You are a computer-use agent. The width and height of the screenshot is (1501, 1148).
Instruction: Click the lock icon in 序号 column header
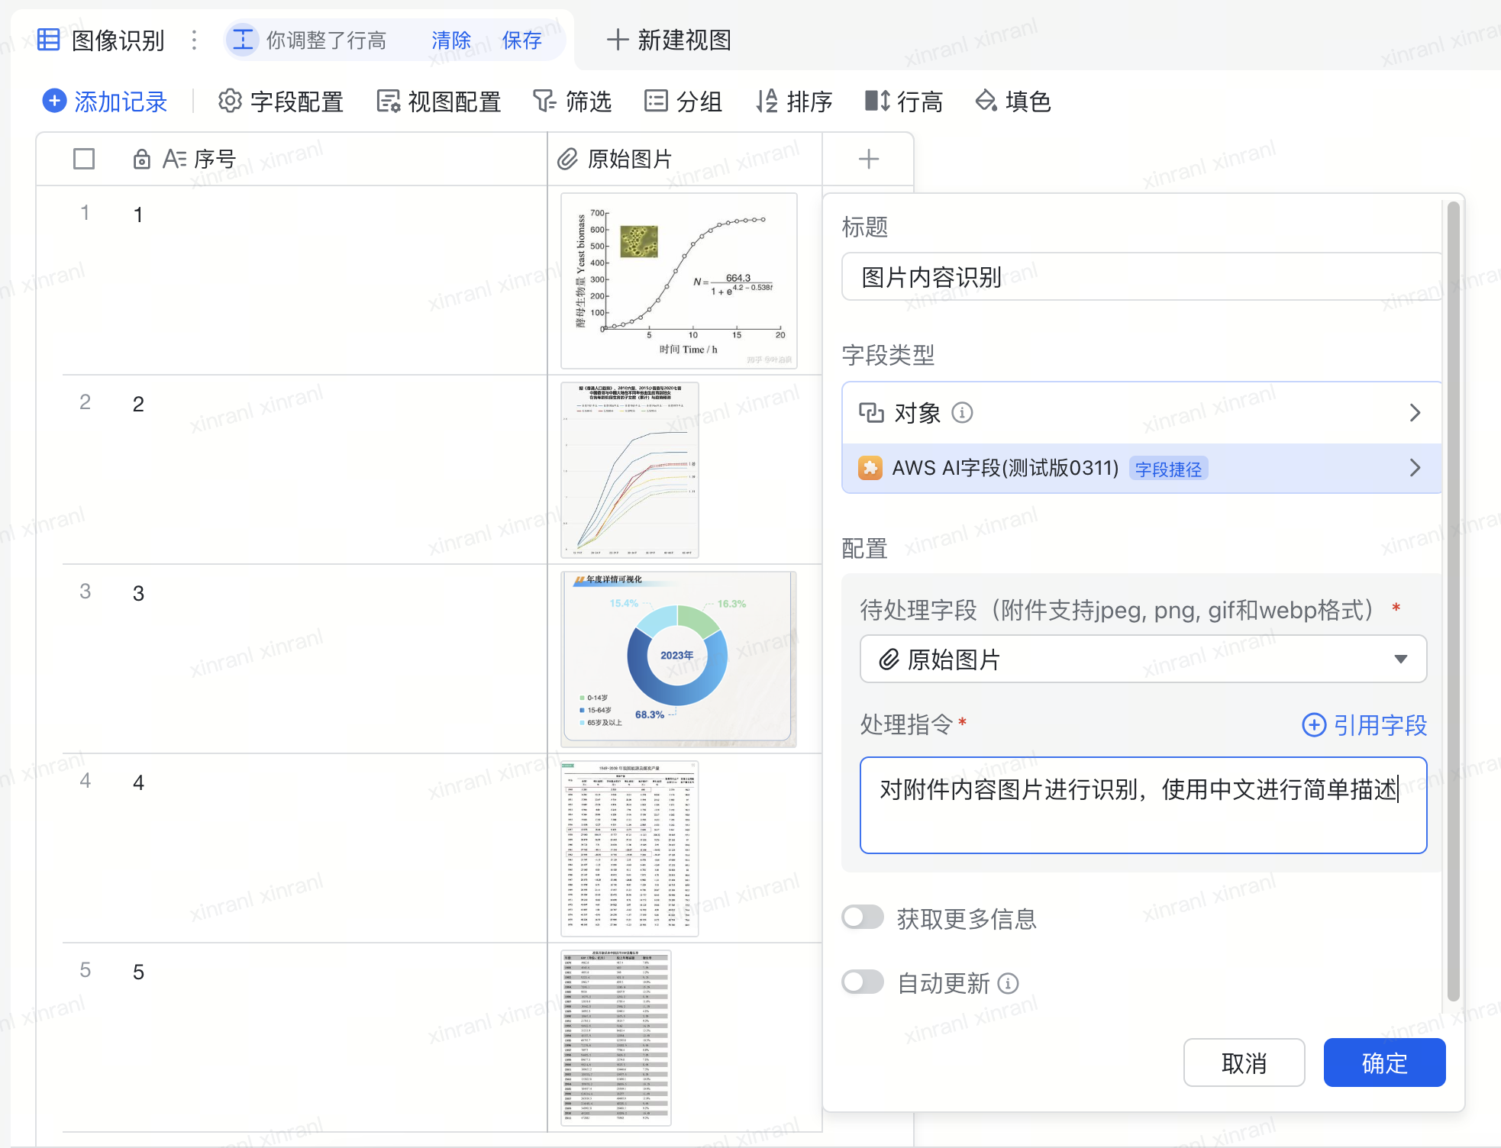point(141,159)
